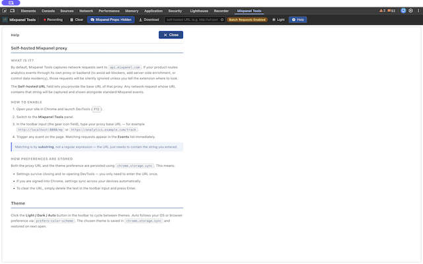Click the Help toolbar button
The image size is (423, 264).
(x=298, y=20)
